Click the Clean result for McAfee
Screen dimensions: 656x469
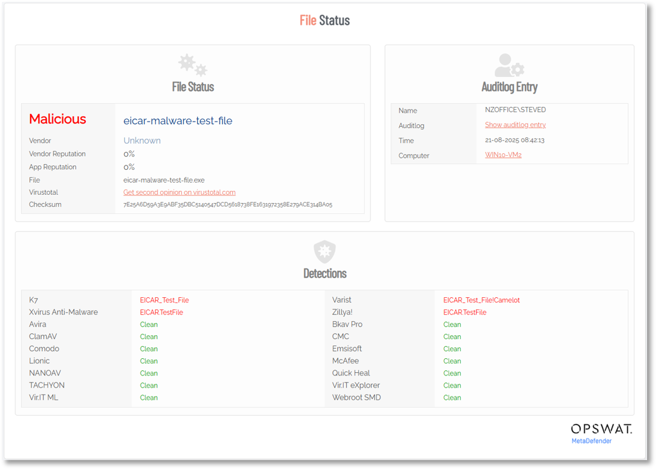click(452, 361)
